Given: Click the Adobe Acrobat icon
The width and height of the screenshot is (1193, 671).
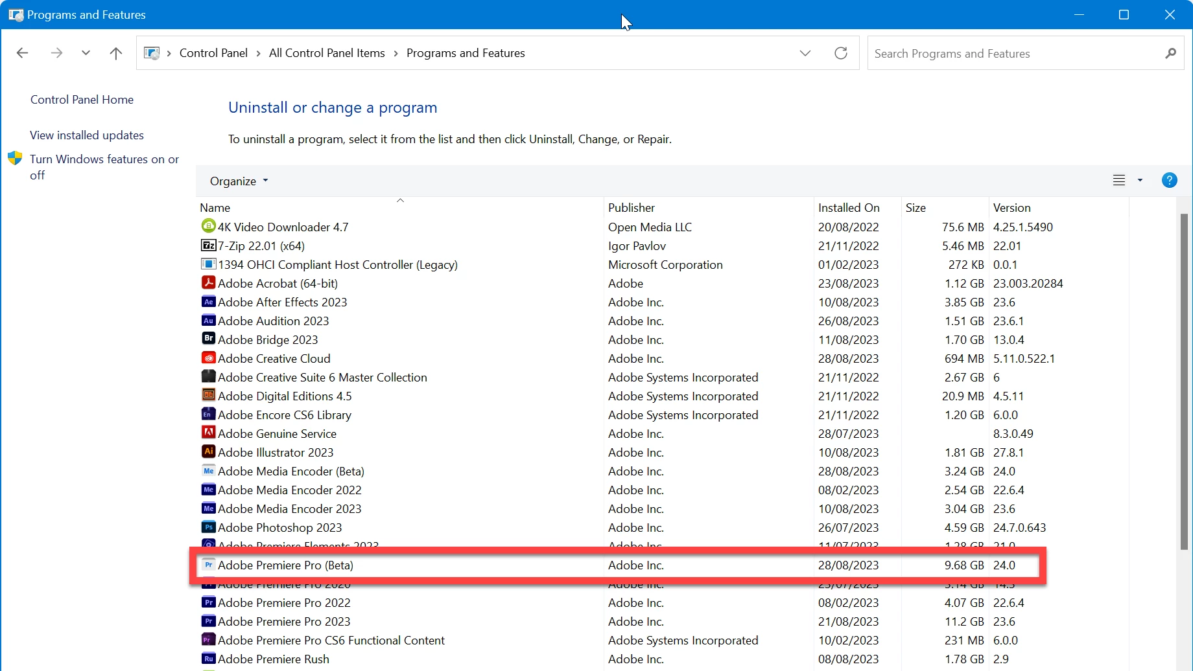Looking at the screenshot, I should tap(208, 282).
